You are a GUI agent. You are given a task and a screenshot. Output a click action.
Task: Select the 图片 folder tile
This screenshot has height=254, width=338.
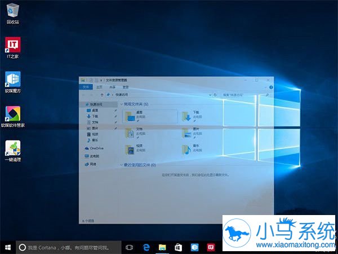[191, 133]
